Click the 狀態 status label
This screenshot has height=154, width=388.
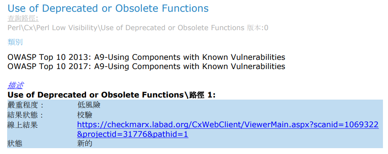point(15,144)
